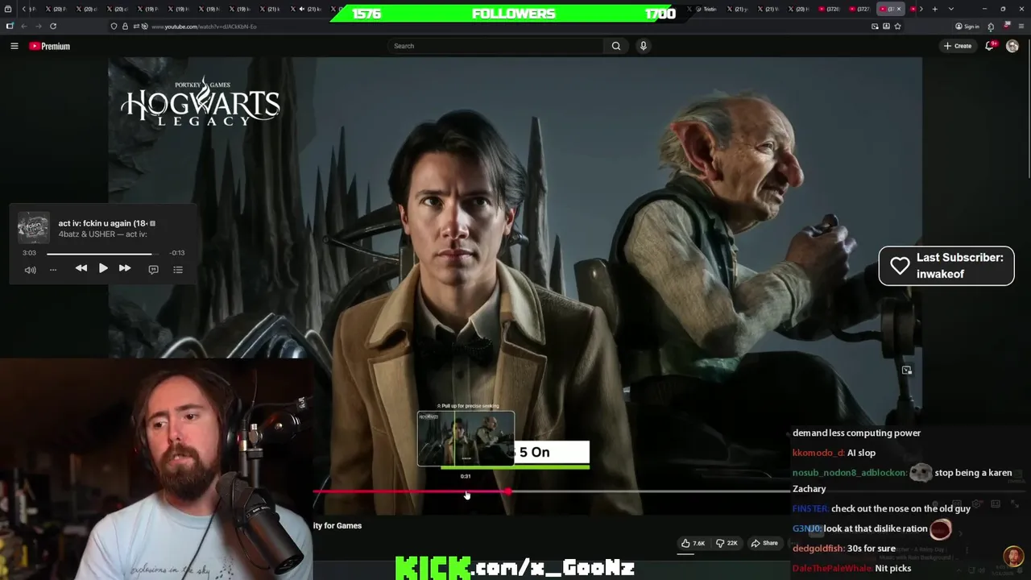Play the song in the music mini player
1031x580 pixels.
coord(103,268)
